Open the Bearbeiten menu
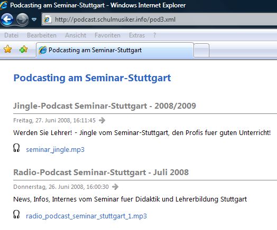 coord(42,35)
